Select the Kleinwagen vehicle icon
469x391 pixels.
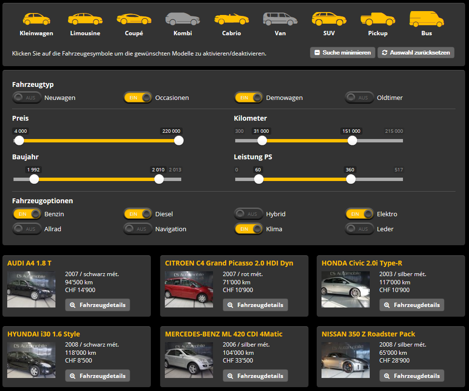(x=36, y=19)
